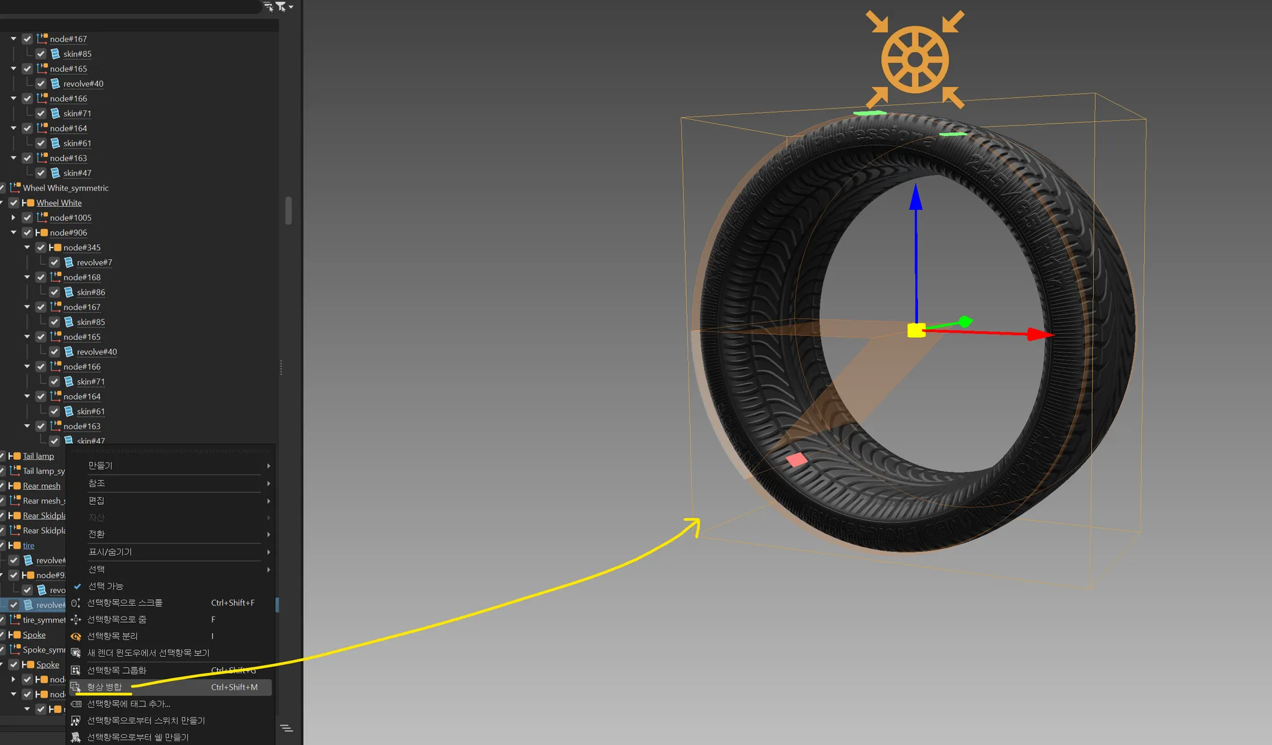Collapse the node#906 tree node
Image resolution: width=1272 pixels, height=745 pixels.
coord(13,233)
